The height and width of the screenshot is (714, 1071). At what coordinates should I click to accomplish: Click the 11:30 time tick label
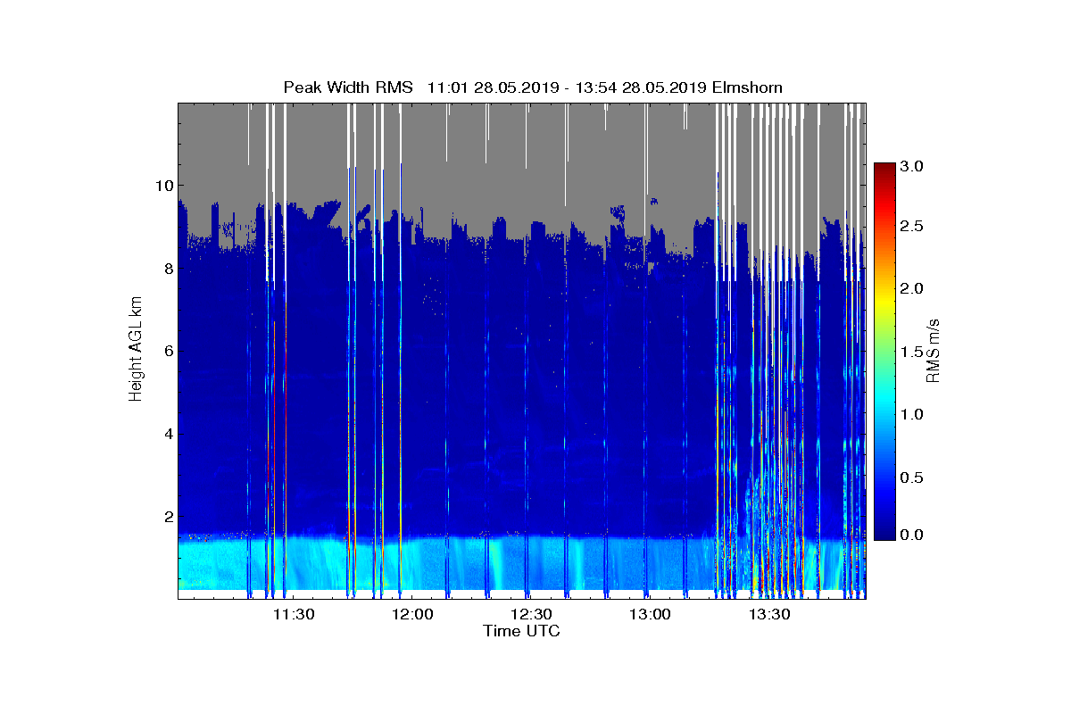pos(294,614)
